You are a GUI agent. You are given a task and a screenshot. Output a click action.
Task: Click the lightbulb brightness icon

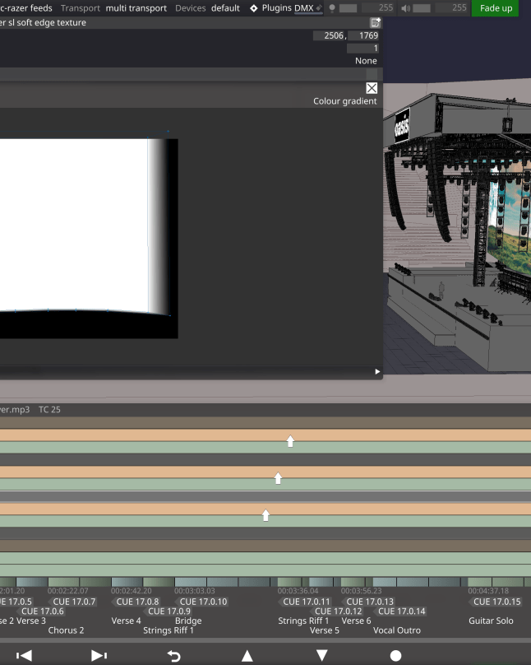pos(332,8)
